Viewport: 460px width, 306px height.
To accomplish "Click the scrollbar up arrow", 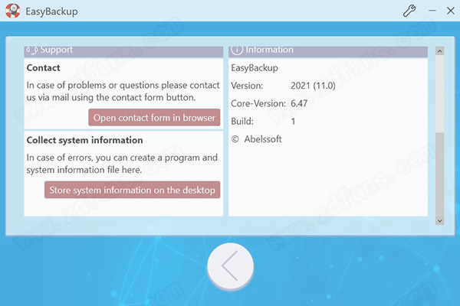I will [439, 51].
